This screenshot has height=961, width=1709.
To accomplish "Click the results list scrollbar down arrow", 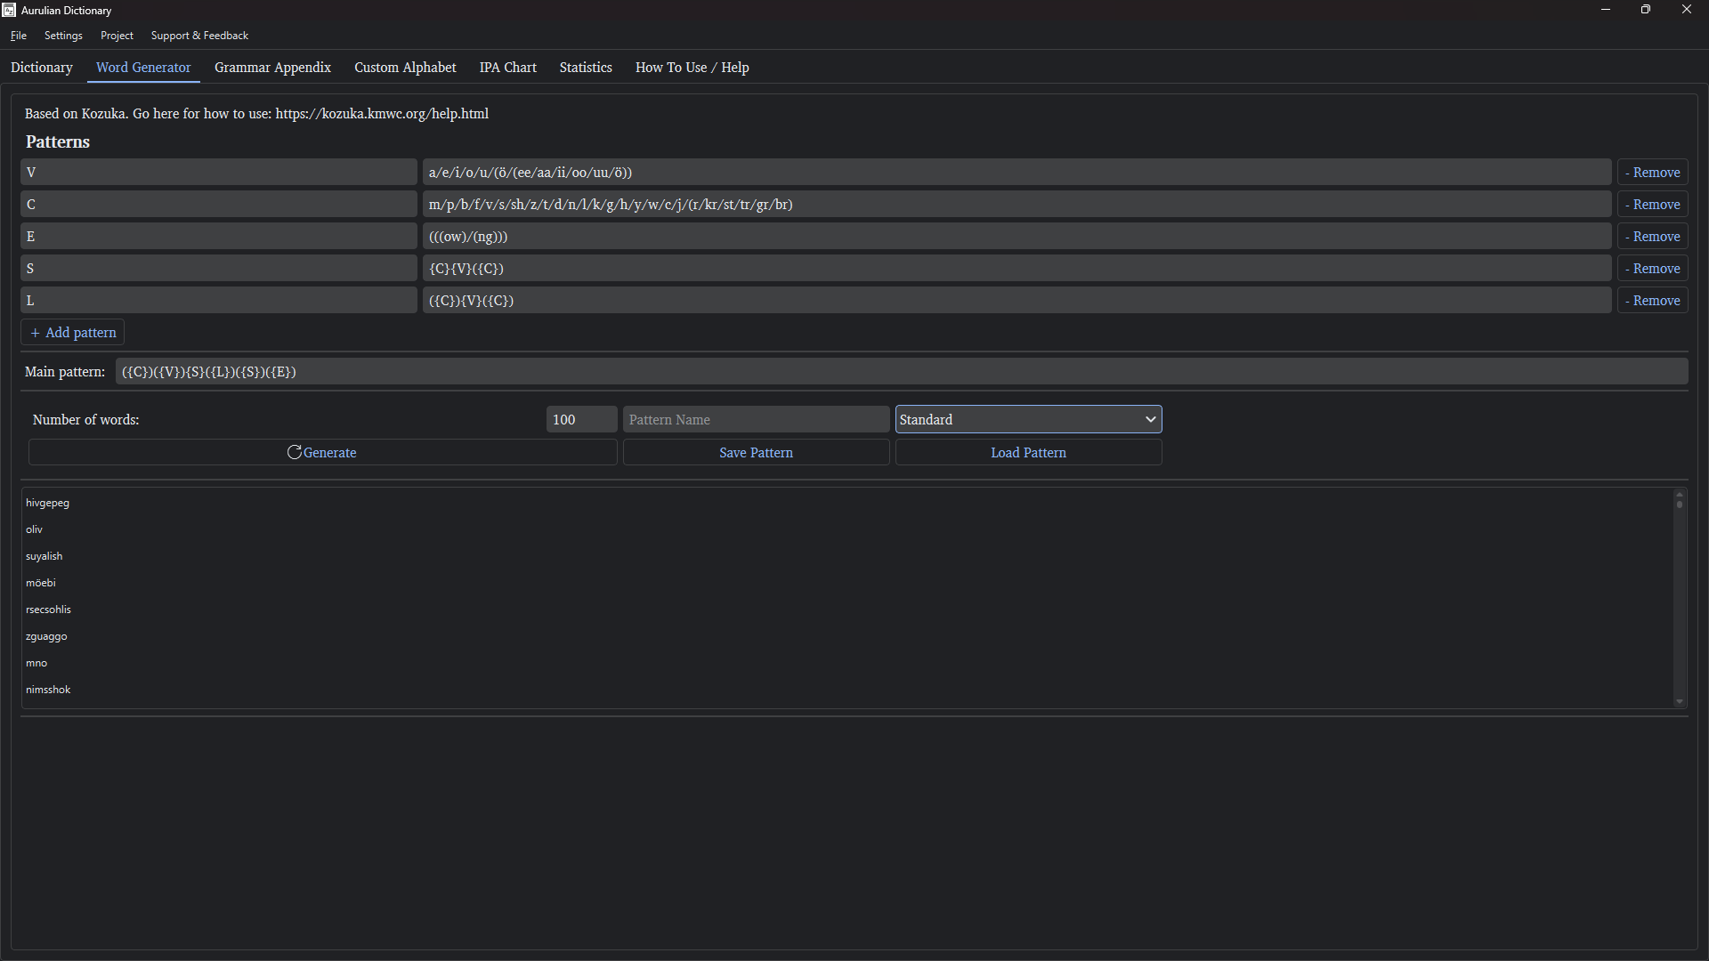I will tap(1680, 701).
